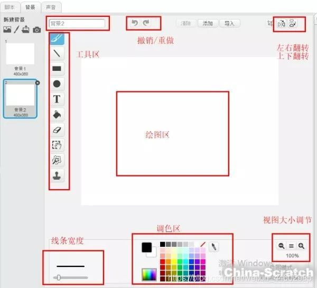Click the backdrop name field 背景2
The image size is (317, 288).
pos(77,23)
